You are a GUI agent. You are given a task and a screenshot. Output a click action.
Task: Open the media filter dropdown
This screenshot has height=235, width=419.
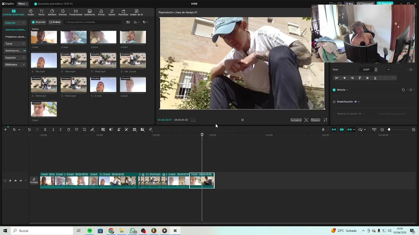coord(145,22)
